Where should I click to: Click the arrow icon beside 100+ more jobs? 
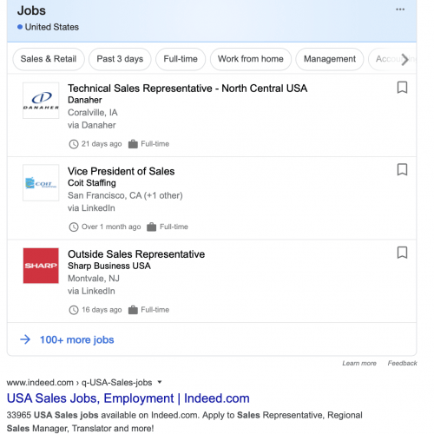(25, 339)
